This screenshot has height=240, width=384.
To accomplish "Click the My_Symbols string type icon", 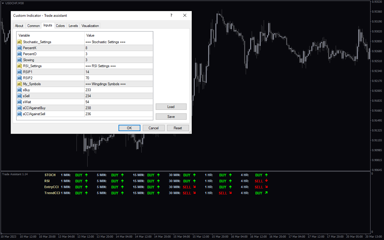I will (19, 84).
